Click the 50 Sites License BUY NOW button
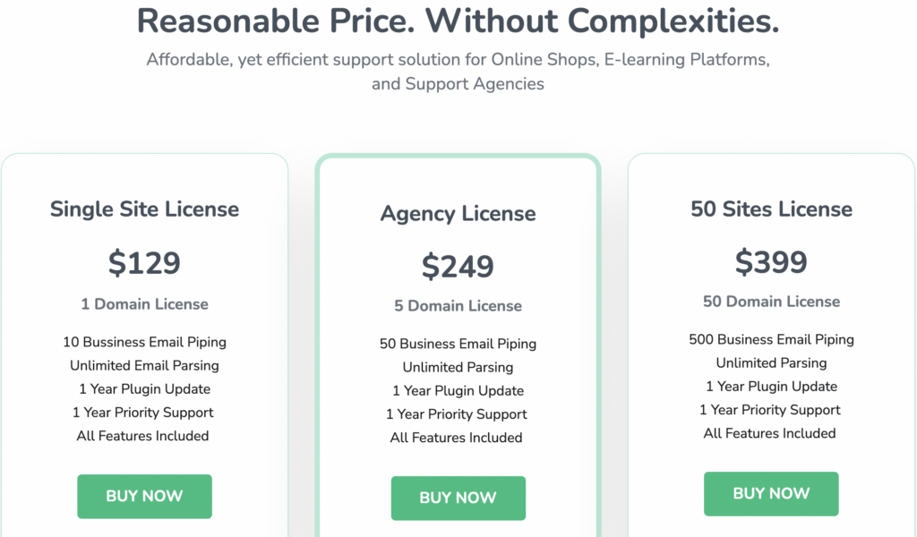The width and height of the screenshot is (917, 537). pyautogui.click(x=771, y=493)
